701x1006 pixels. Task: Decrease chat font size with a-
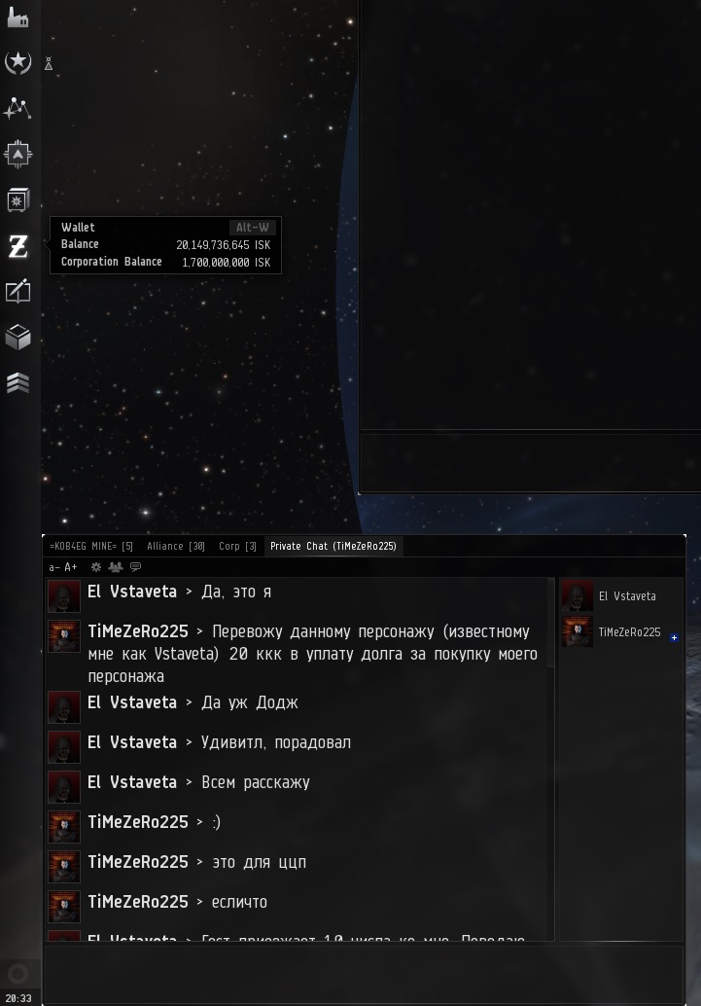pos(53,567)
